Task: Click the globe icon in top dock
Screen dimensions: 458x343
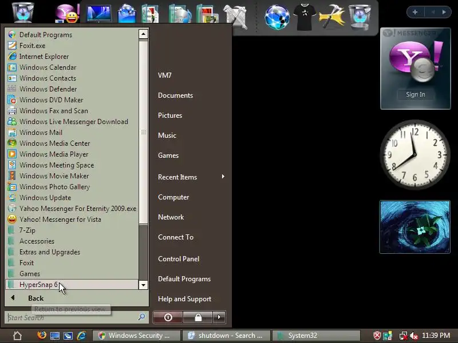Action: tap(277, 17)
